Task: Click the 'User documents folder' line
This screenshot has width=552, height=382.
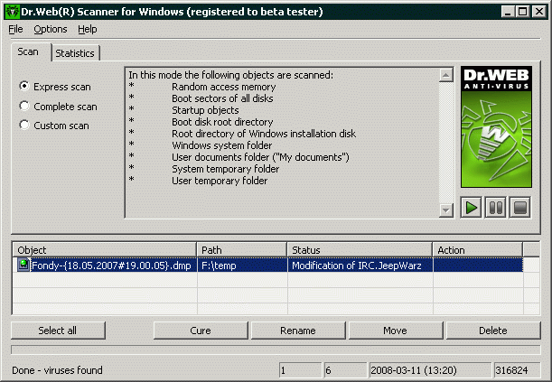Action: [260, 157]
